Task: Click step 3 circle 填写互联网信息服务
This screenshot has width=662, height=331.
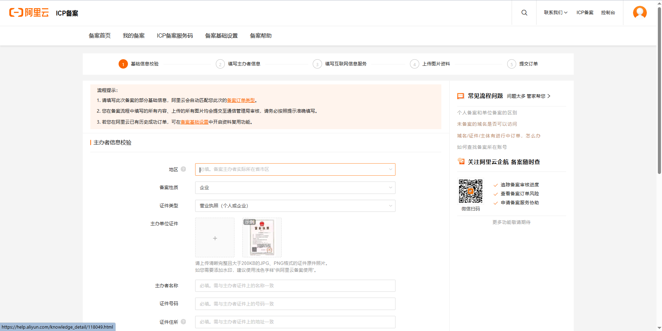Action: pyautogui.click(x=317, y=64)
